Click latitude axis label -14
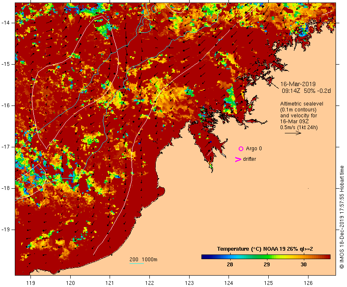This screenshot has height=287, width=347. point(6,23)
